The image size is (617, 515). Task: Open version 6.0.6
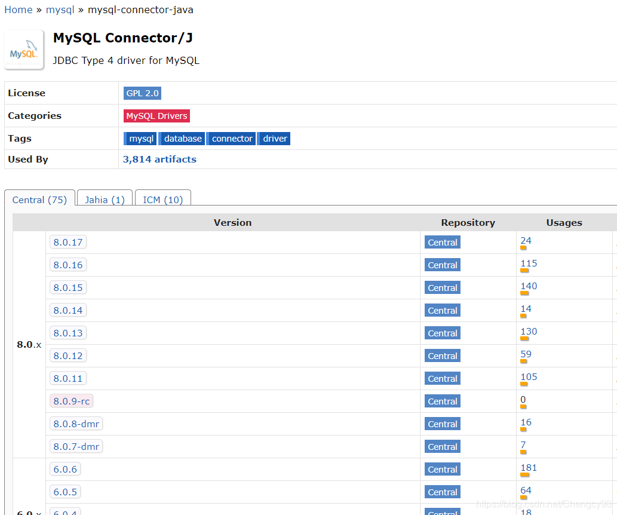(65, 470)
